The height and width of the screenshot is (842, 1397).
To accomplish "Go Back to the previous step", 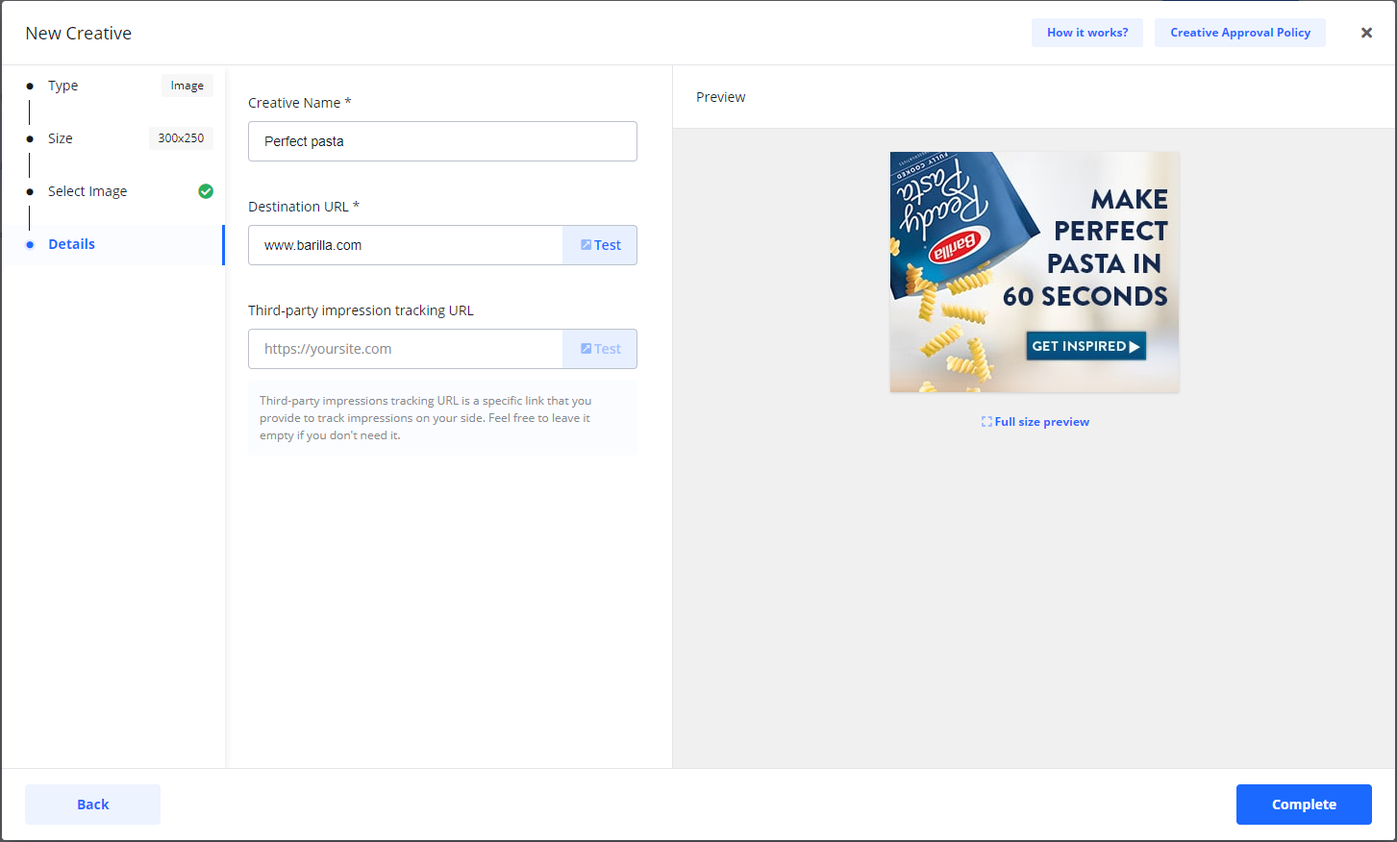I will (x=92, y=805).
